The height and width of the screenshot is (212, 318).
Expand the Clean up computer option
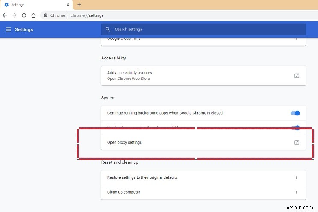[x=297, y=192]
